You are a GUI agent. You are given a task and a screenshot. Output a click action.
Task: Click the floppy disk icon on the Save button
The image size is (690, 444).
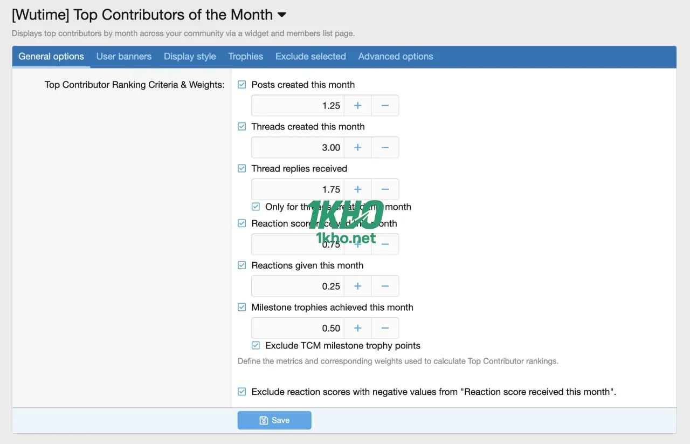tap(263, 420)
